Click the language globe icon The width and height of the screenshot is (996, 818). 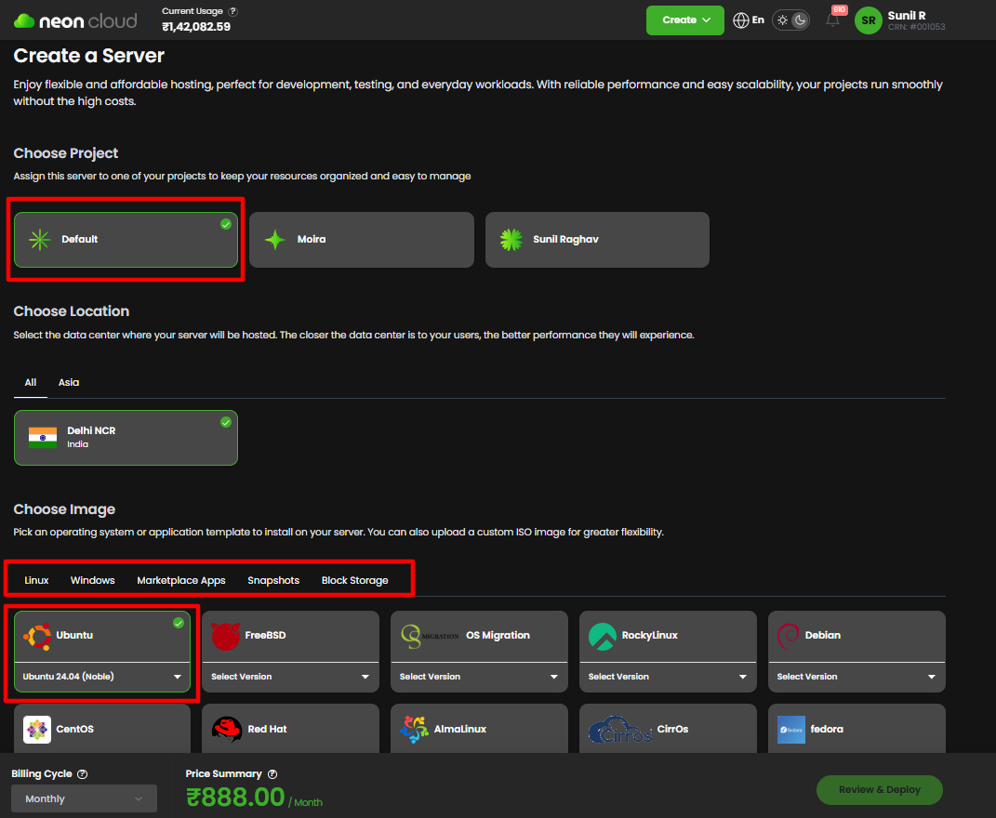741,20
